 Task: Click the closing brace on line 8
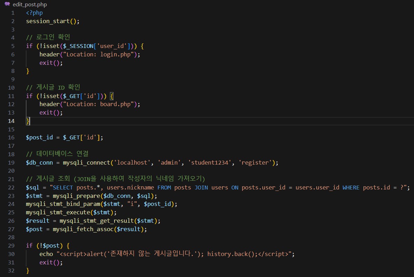click(x=27, y=71)
